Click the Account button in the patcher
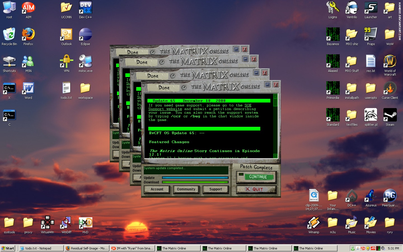The height and width of the screenshot is (252, 403). click(x=157, y=189)
